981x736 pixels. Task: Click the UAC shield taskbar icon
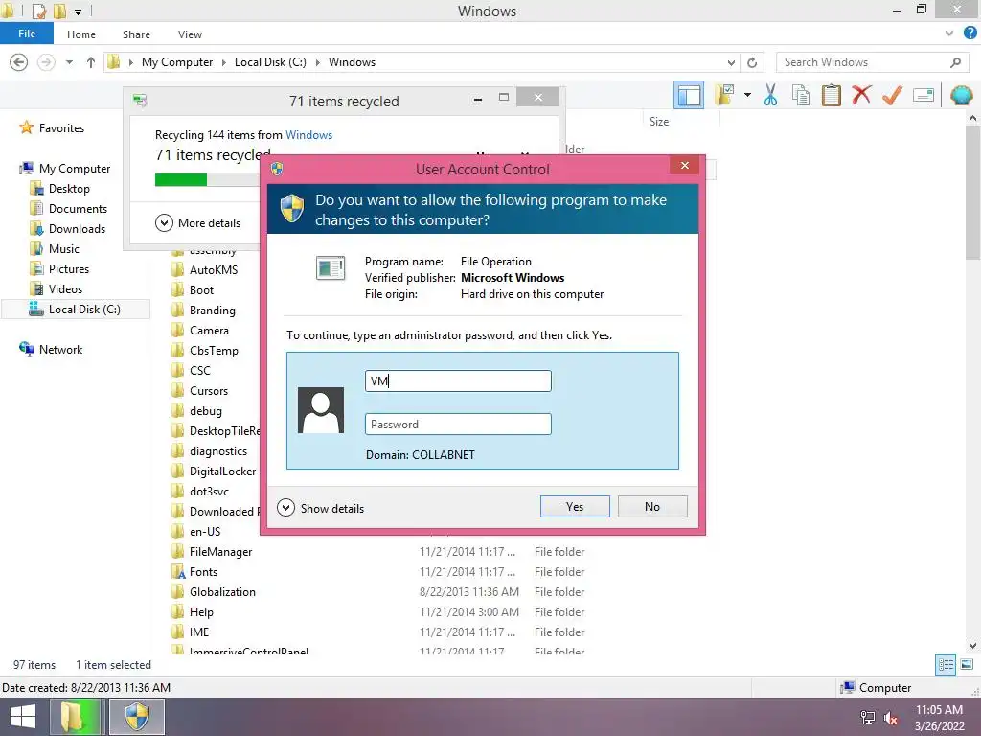pyautogui.click(x=137, y=717)
